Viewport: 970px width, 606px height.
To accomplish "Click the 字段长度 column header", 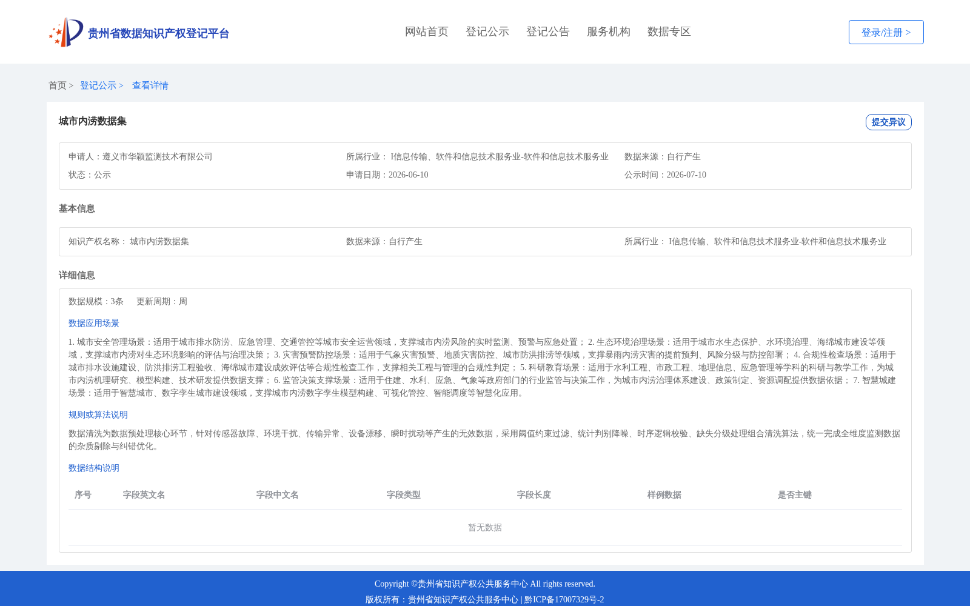I will pos(534,494).
